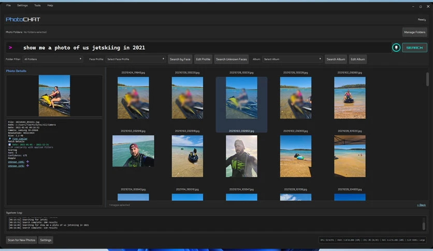Select beach thumbnail under canopy shade
The width and height of the screenshot is (433, 251).
tap(350, 156)
